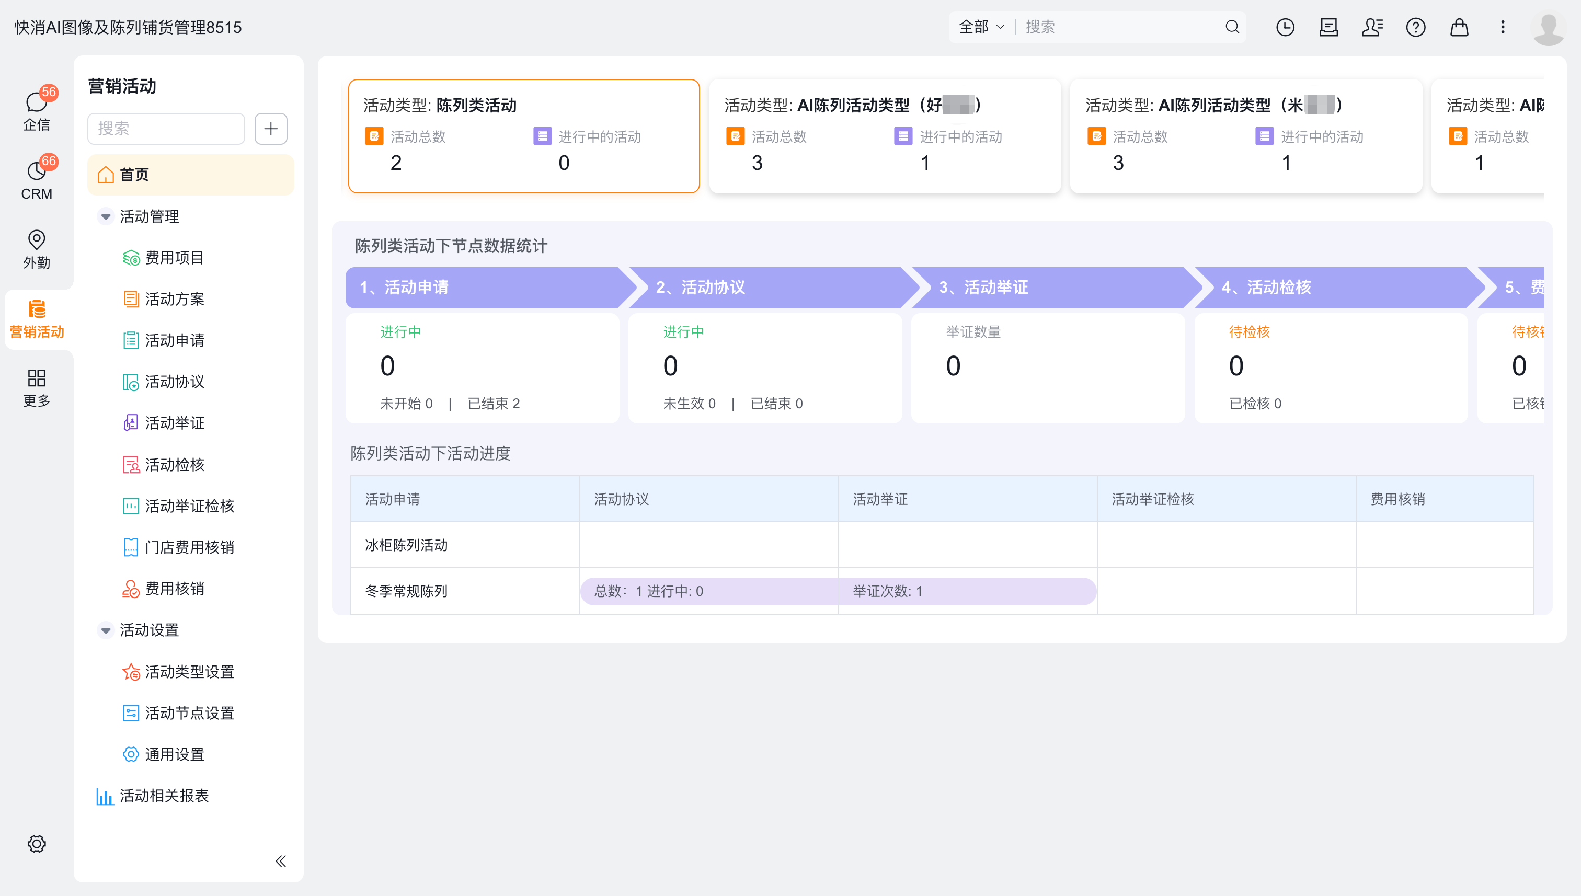Select 首页 in the marketing menu
The height and width of the screenshot is (896, 1581).
coord(190,175)
